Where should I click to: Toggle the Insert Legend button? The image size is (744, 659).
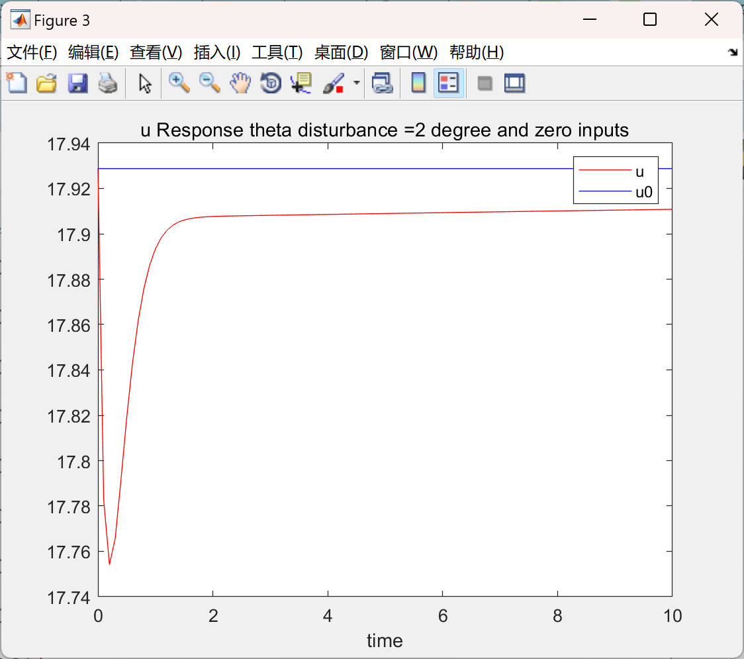click(x=448, y=83)
